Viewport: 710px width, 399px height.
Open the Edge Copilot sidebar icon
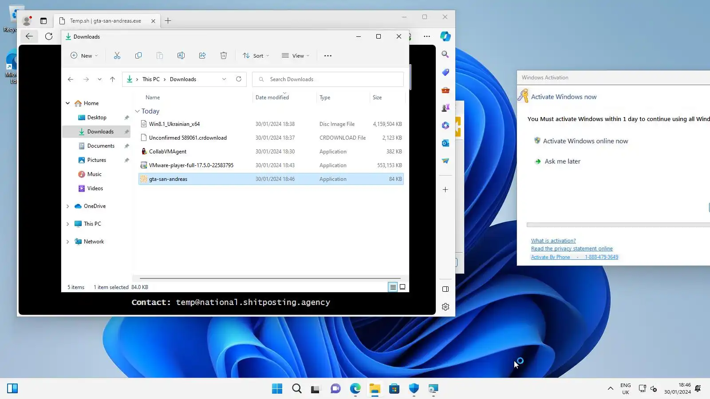tap(446, 36)
